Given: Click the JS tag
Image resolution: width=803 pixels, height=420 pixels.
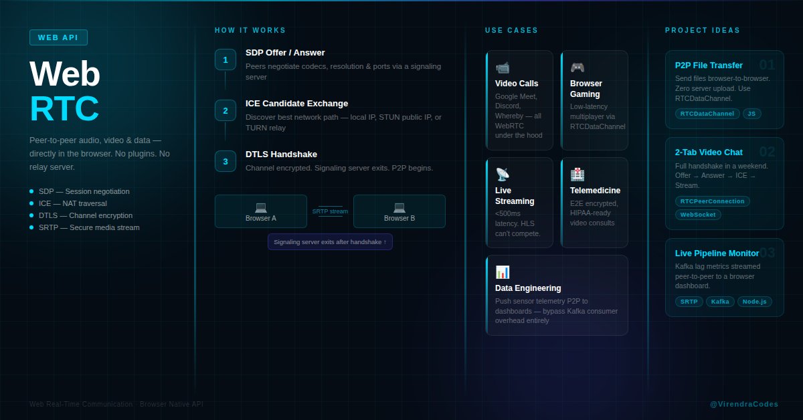Looking at the screenshot, I should coord(751,114).
